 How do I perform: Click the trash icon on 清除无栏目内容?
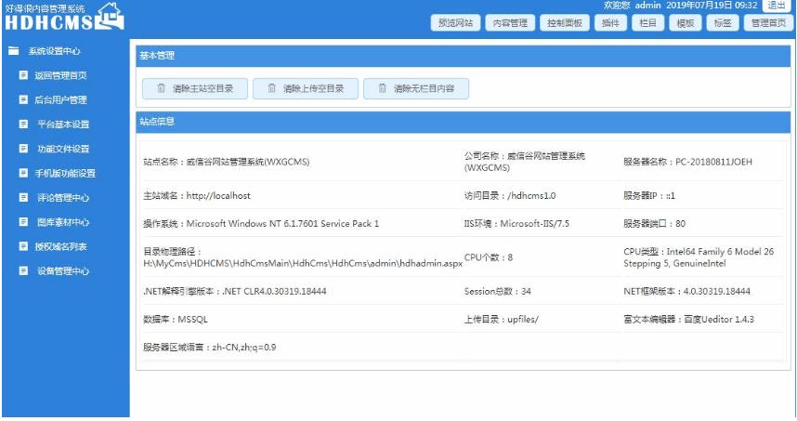coord(382,89)
